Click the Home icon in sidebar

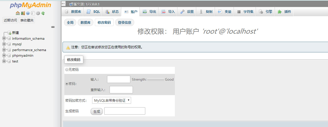click(17, 13)
